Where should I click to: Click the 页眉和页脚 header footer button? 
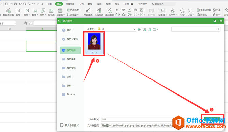point(204,10)
